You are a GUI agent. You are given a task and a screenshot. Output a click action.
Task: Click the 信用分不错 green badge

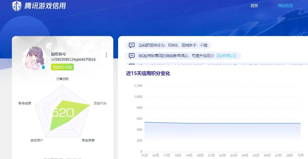click(62, 67)
